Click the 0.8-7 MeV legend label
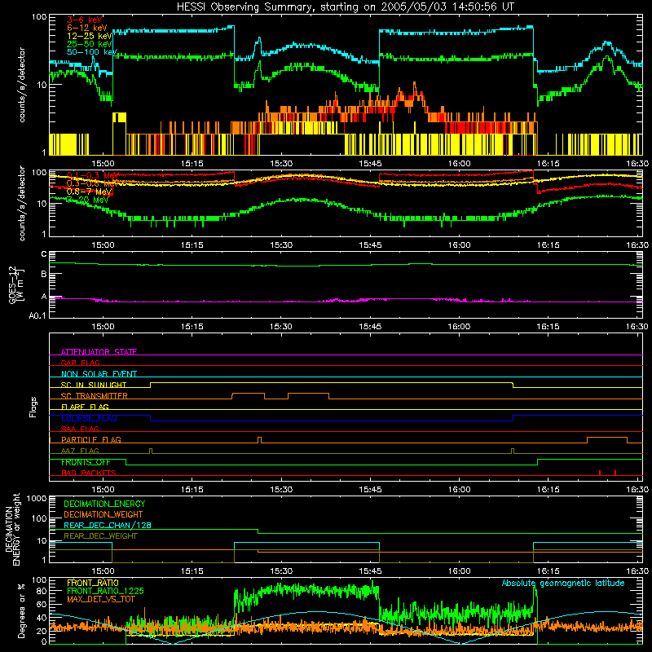Image resolution: width=652 pixels, height=652 pixels. coord(90,192)
